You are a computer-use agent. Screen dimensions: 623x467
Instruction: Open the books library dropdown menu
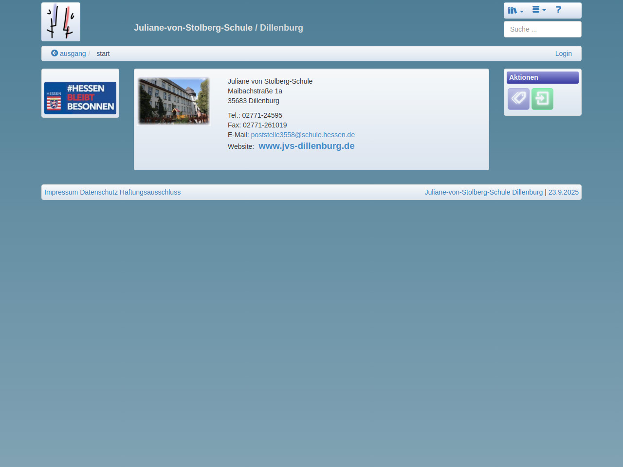[515, 10]
